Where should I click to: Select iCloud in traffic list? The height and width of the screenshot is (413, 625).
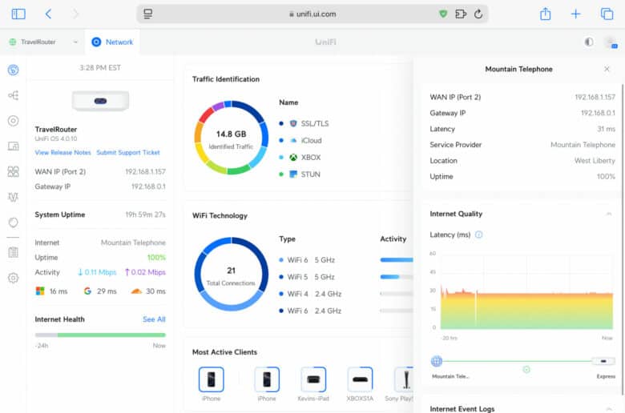click(x=300, y=141)
